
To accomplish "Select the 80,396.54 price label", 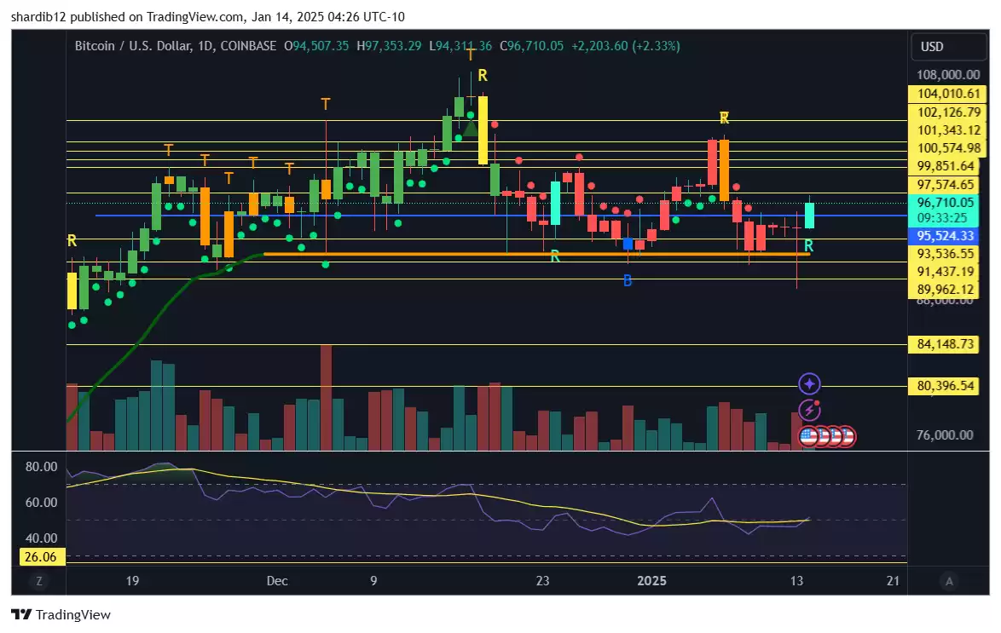I will click(945, 386).
